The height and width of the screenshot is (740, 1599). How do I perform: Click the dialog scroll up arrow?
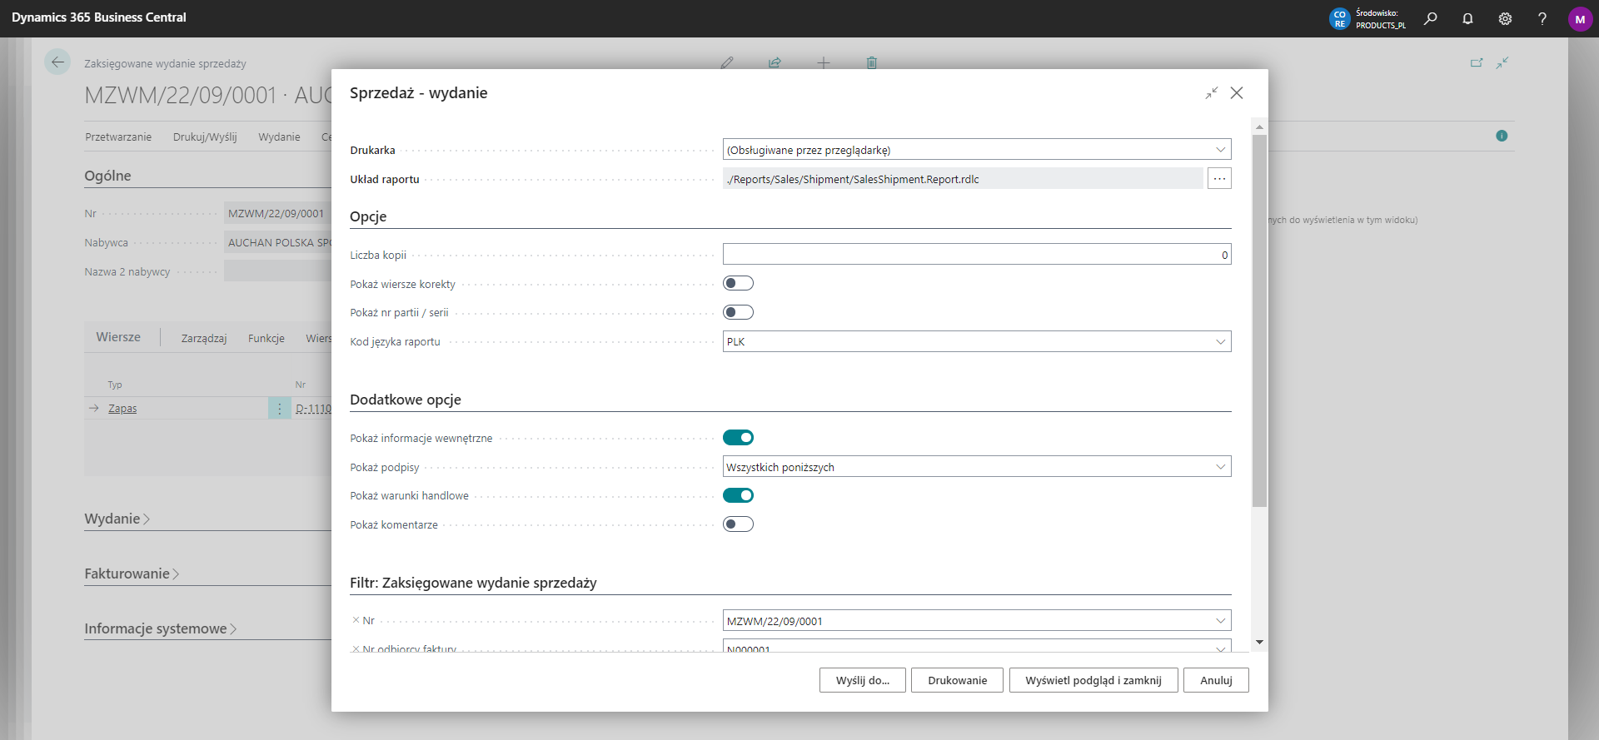[1259, 127]
